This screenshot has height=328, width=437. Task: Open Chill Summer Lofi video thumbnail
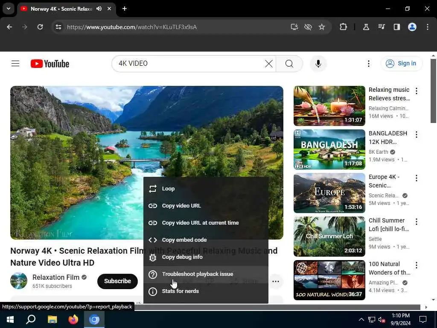pos(329,236)
